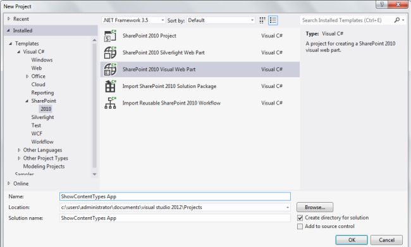
Task: Click the search magnifier icon
Action: click(397, 20)
